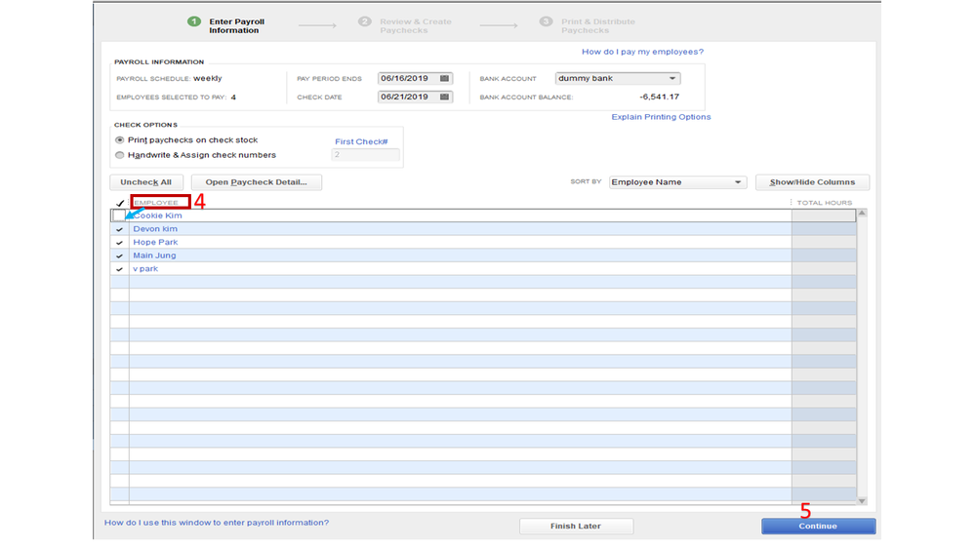Open calendar picker for Check Date
The image size is (975, 548).
pos(444,97)
